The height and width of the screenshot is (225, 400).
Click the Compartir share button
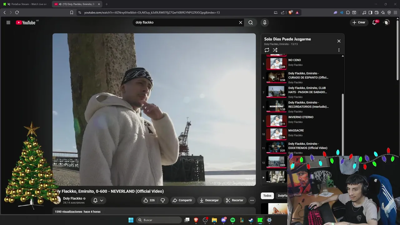[182, 200]
